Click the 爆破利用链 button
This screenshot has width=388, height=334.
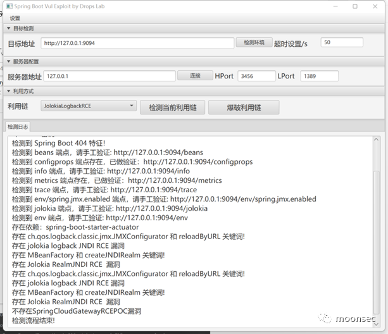[244, 108]
